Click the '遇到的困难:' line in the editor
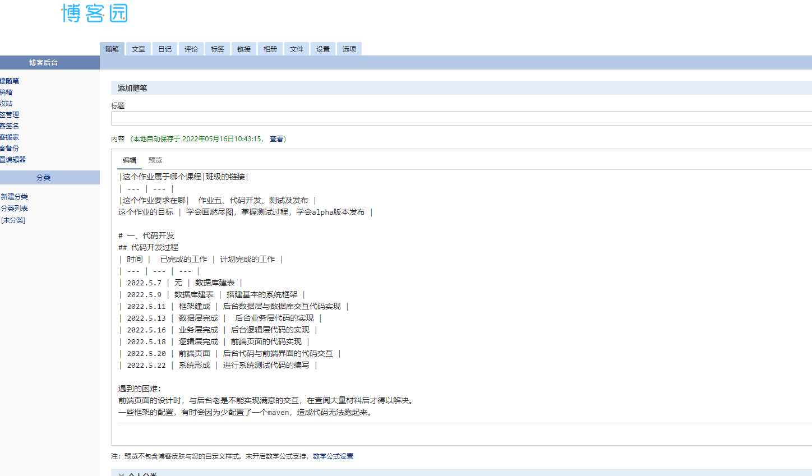The height and width of the screenshot is (476, 812). (140, 389)
